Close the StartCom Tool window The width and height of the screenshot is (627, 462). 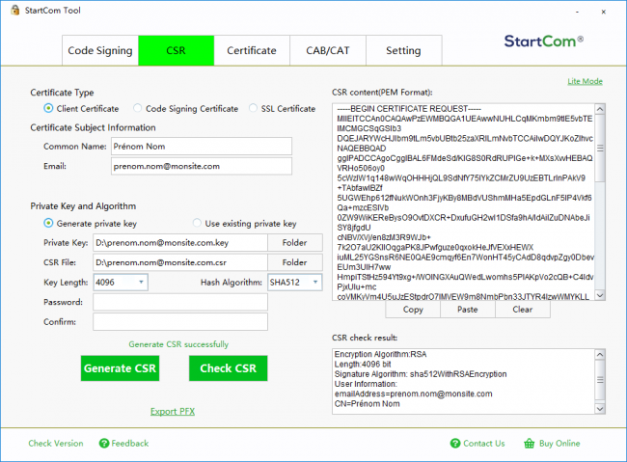click(604, 12)
